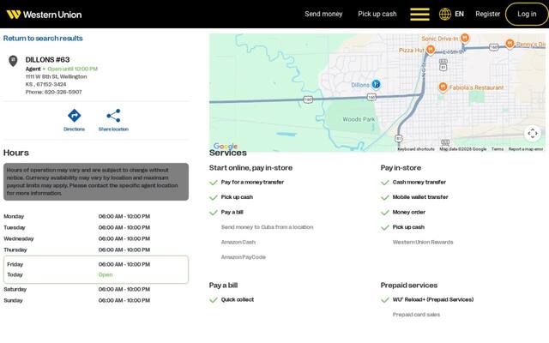Click Open until 10:00 PM status
Viewport: 549px width, 343px height.
(72, 69)
